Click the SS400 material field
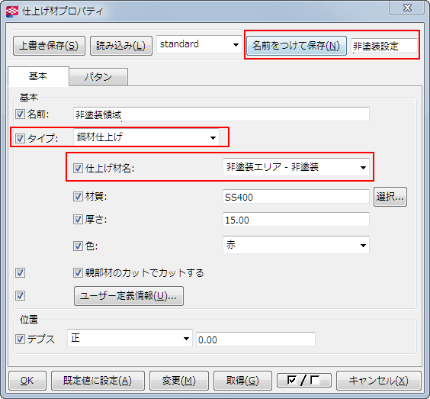 point(296,197)
